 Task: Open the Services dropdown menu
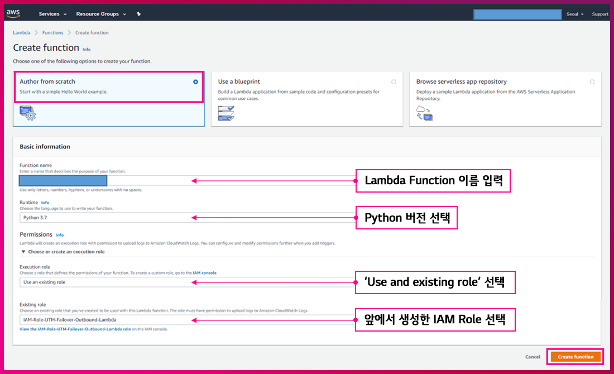click(52, 14)
